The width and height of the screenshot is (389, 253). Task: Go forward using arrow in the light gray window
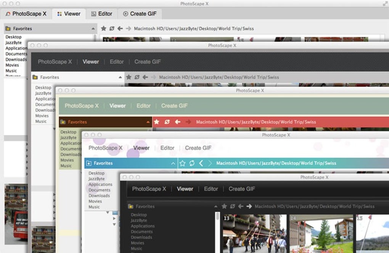tap(128, 29)
